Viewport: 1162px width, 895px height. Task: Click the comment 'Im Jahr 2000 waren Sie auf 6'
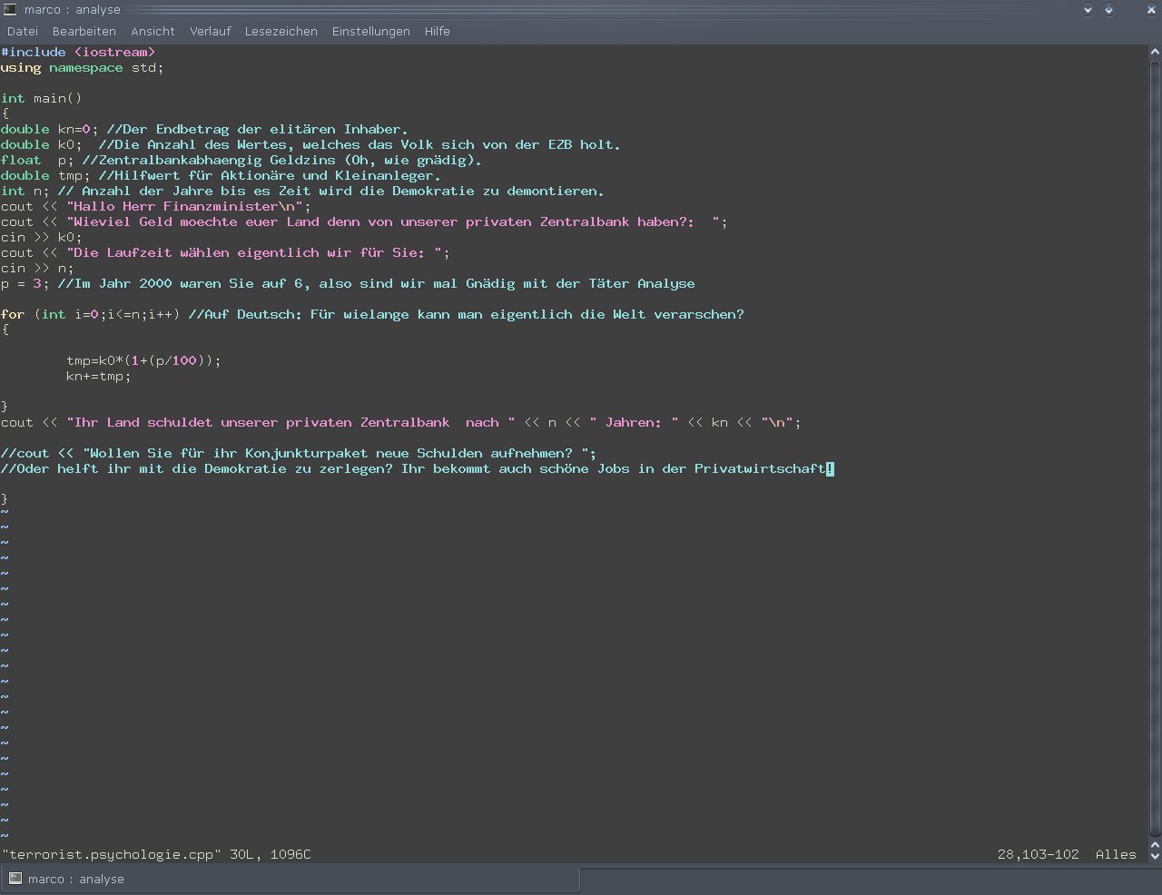(x=377, y=283)
